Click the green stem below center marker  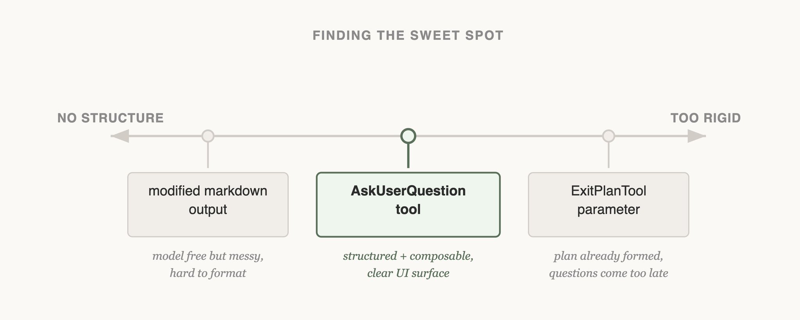tap(408, 156)
